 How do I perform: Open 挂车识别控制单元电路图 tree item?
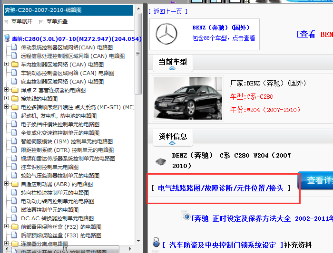[x=49, y=167]
